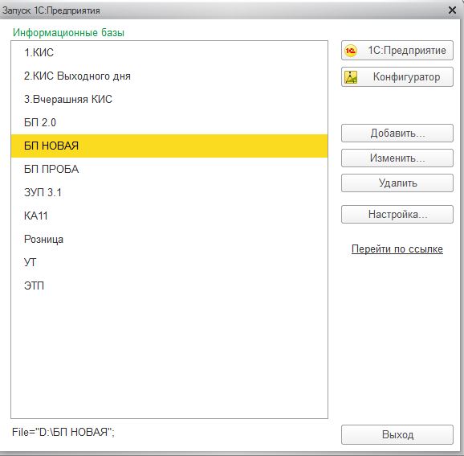This screenshot has width=464, height=456.
Task: Select the 3.Вчерашняя КИС infobase
Action: [169, 100]
